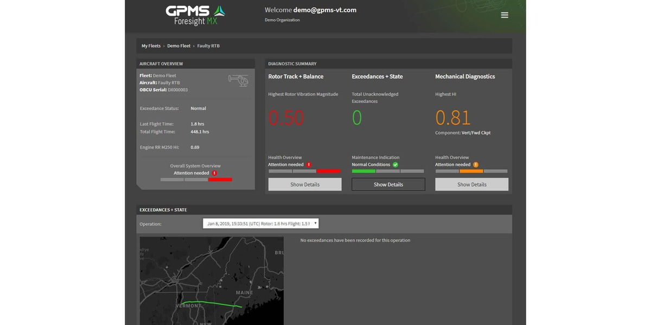Show Details for Exceedances + State
This screenshot has width=651, height=325.
pos(388,184)
